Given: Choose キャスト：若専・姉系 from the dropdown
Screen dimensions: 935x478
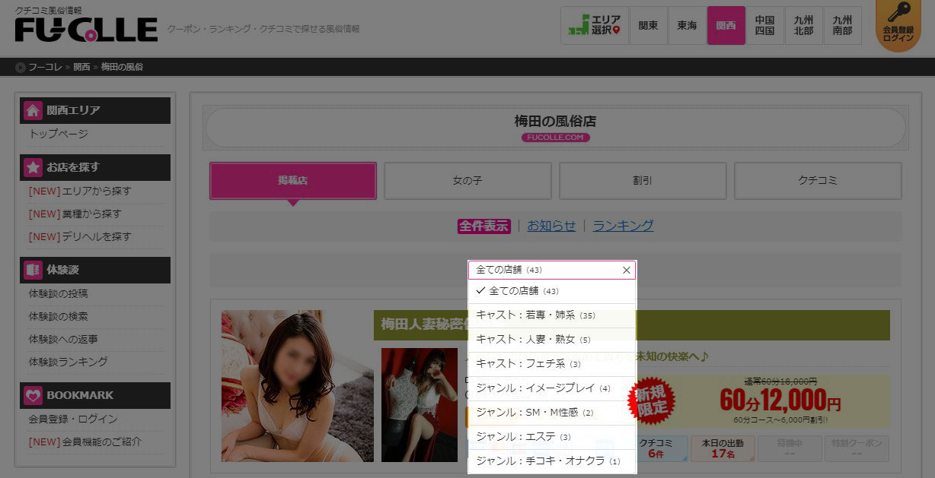Looking at the screenshot, I should click(x=536, y=315).
